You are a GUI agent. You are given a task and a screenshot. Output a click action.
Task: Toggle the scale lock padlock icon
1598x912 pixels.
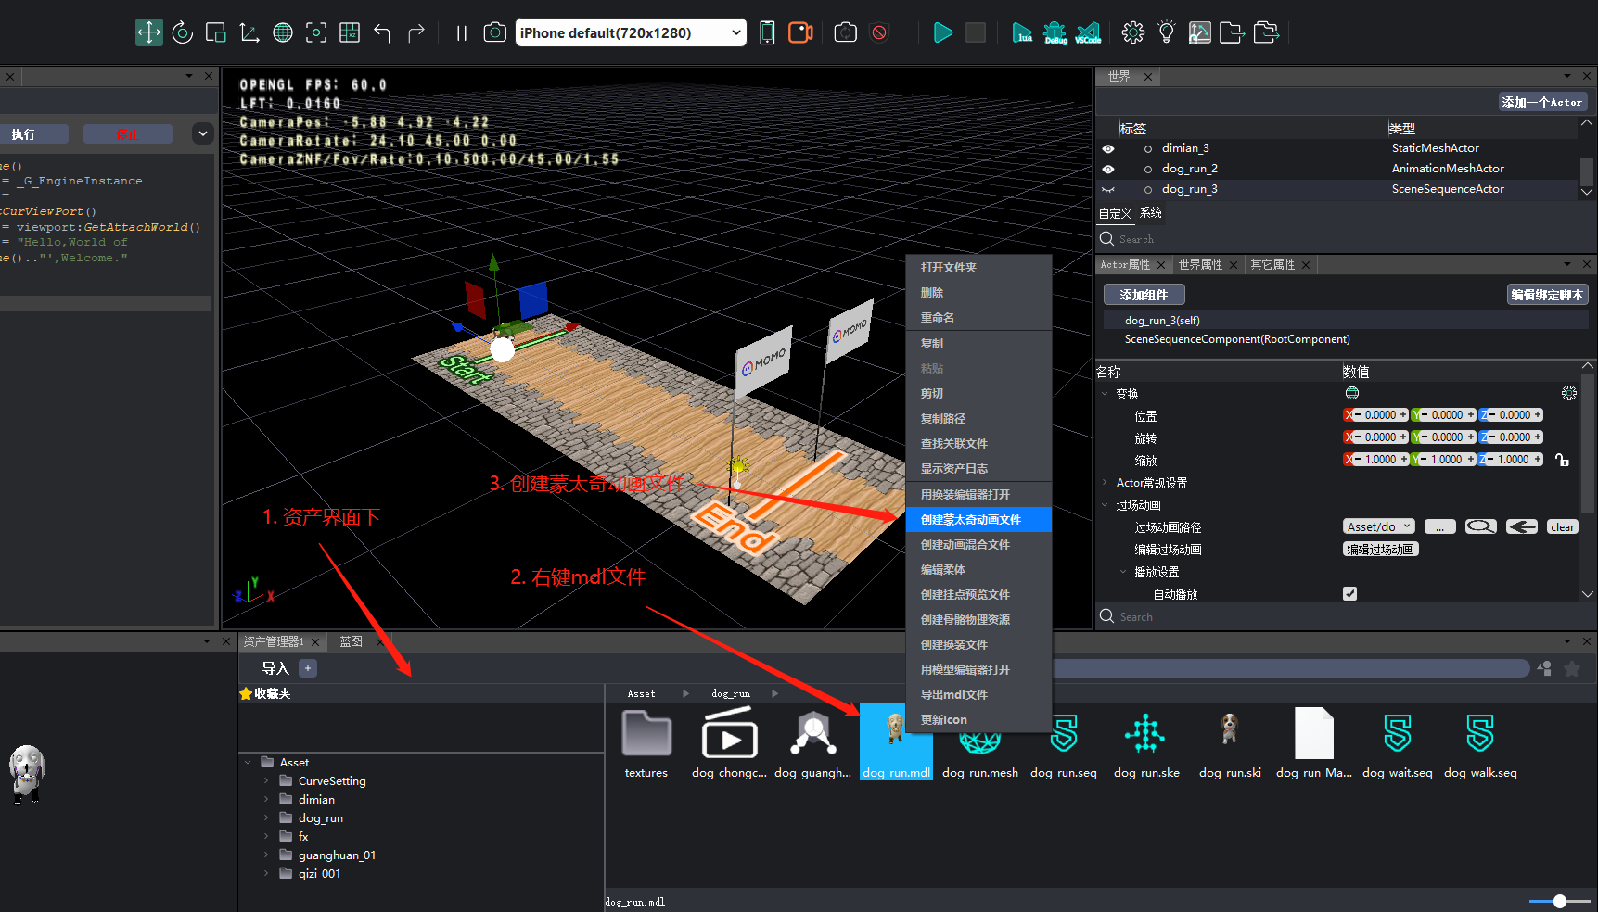1563,460
